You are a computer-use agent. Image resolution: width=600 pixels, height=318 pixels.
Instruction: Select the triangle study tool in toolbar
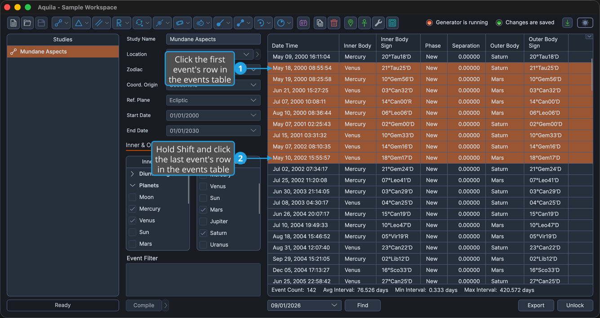(81, 23)
